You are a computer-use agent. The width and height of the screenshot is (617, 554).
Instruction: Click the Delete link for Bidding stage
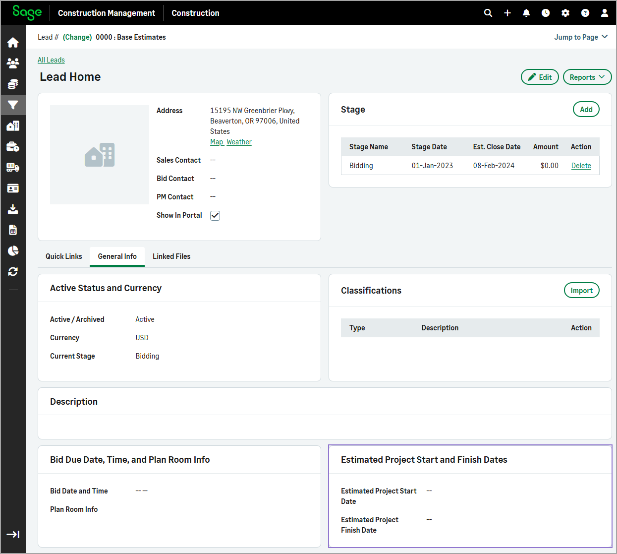coord(581,166)
